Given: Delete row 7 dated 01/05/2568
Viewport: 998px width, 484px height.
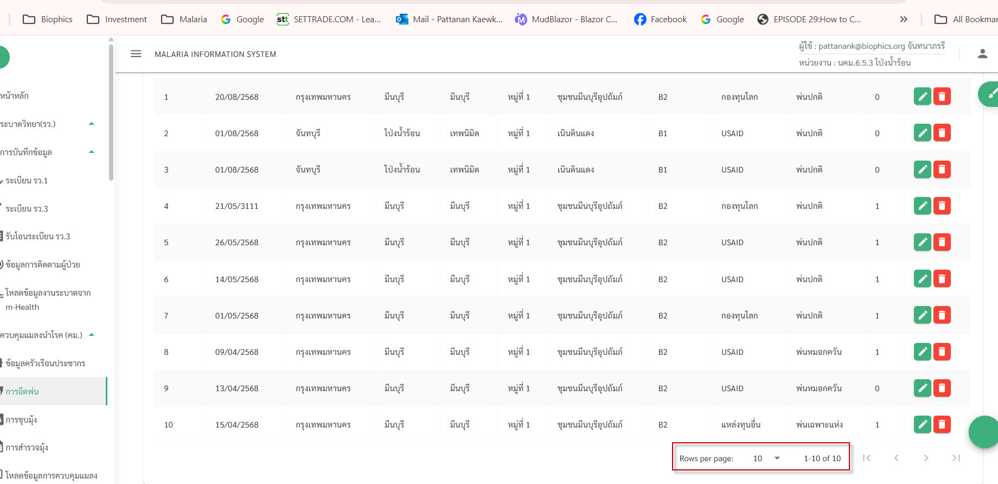Looking at the screenshot, I should [x=942, y=315].
